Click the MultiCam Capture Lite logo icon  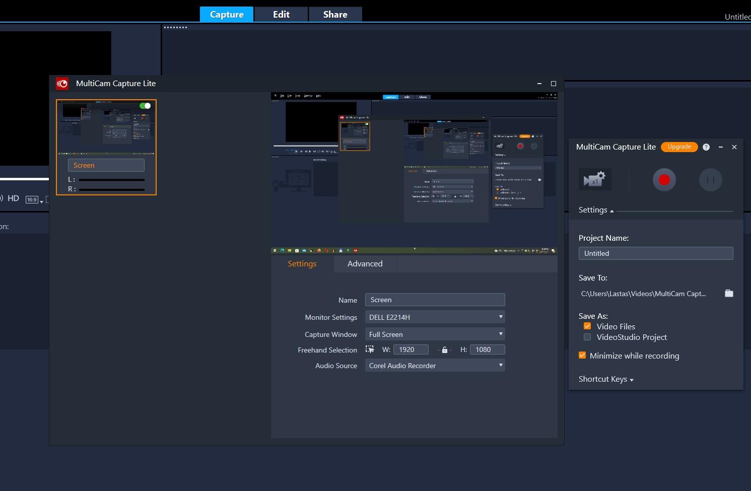pyautogui.click(x=62, y=84)
